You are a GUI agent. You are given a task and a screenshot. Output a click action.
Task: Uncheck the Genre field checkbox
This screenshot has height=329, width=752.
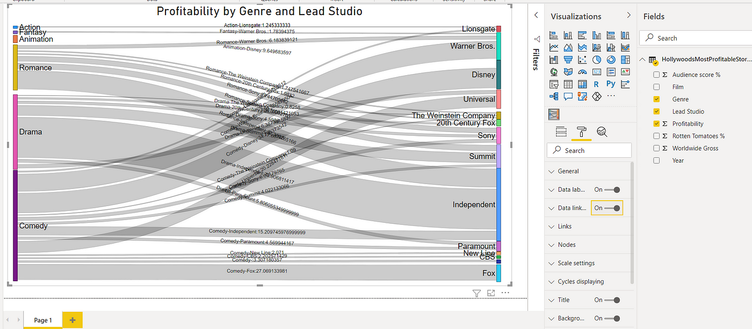click(x=656, y=99)
